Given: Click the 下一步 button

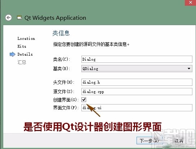Looking at the screenshot, I should pyautogui.click(x=149, y=141).
